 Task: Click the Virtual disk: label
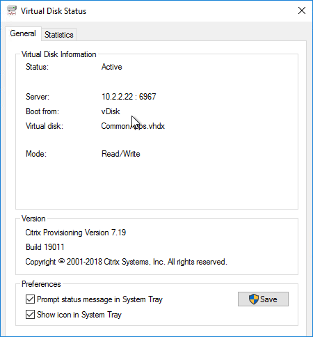click(45, 126)
